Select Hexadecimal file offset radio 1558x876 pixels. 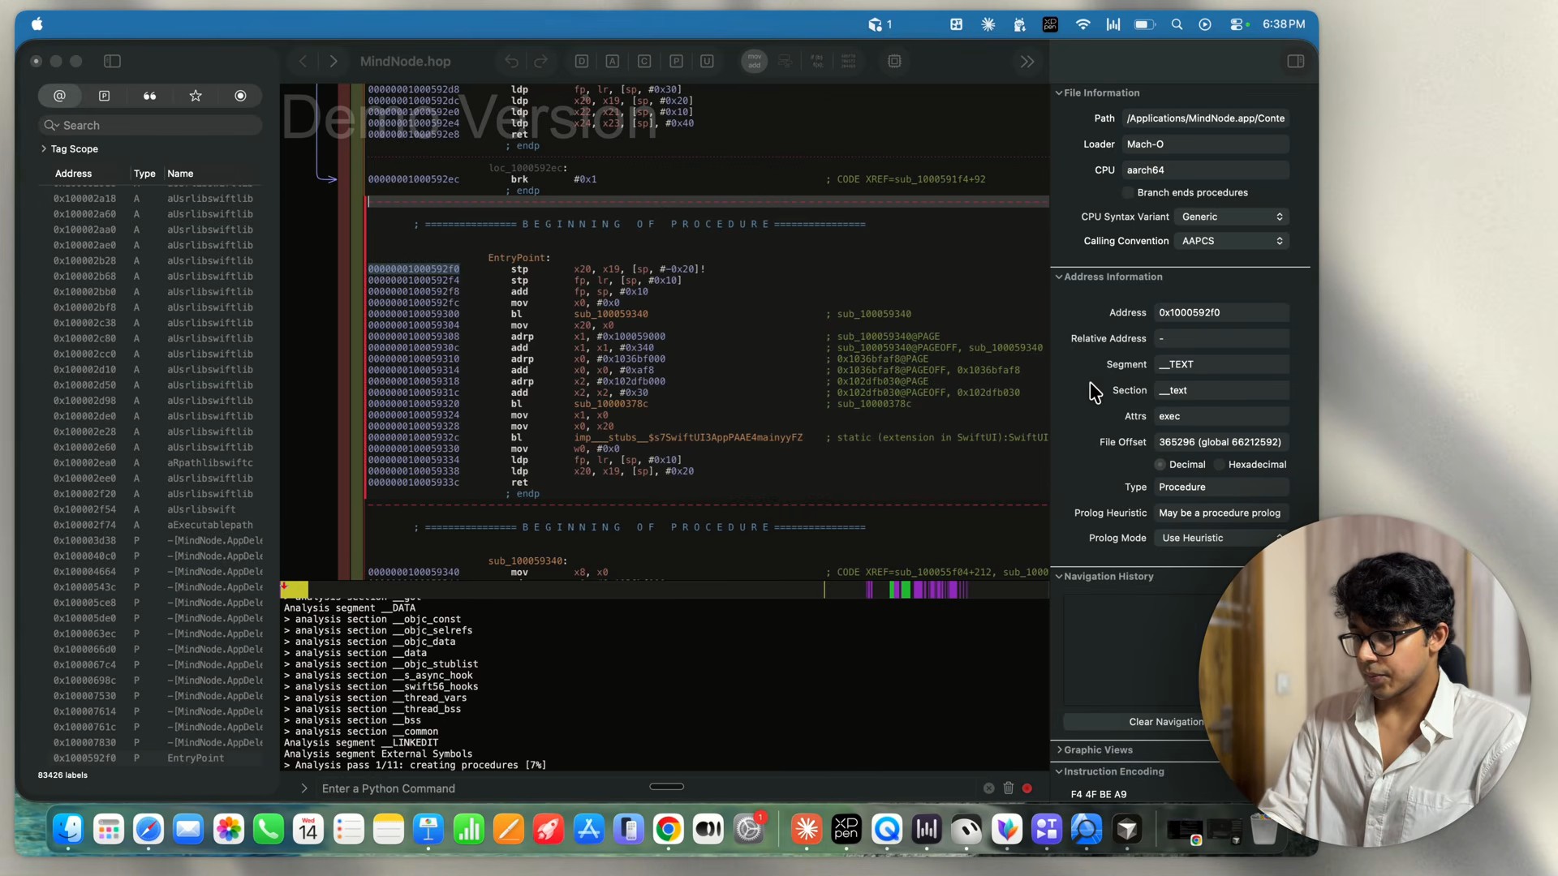[x=1220, y=465]
